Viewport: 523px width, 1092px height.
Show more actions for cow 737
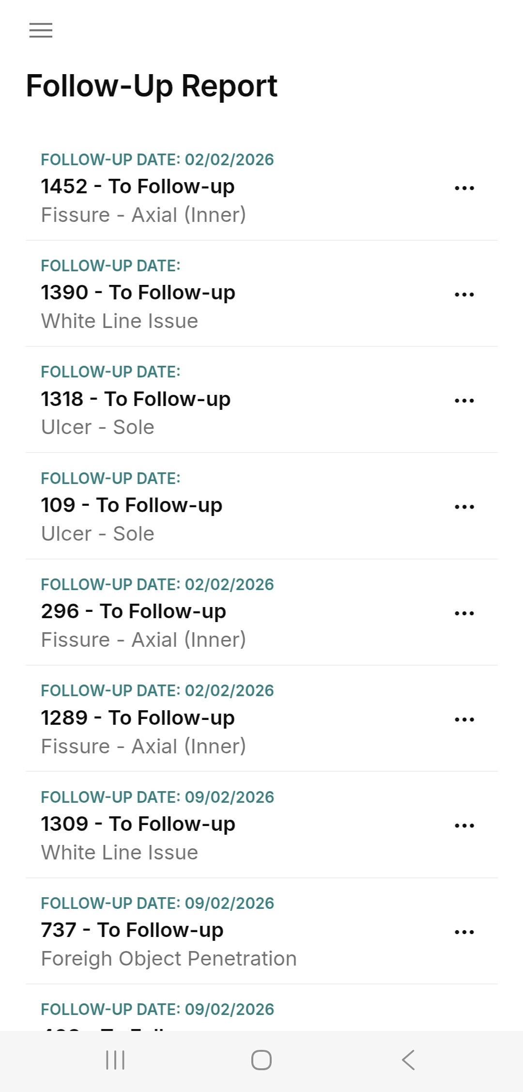[x=464, y=932]
